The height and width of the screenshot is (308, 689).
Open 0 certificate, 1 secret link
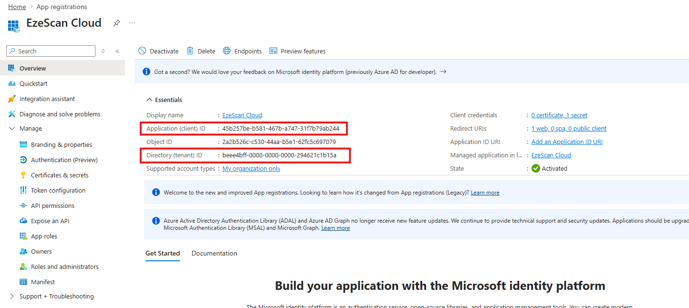click(x=559, y=115)
